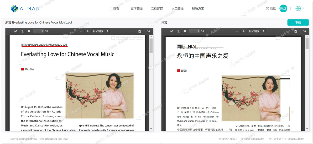This screenshot has height=144, width=313.
Task: Download original PDF from viewer toolbar
Action: (140, 31)
